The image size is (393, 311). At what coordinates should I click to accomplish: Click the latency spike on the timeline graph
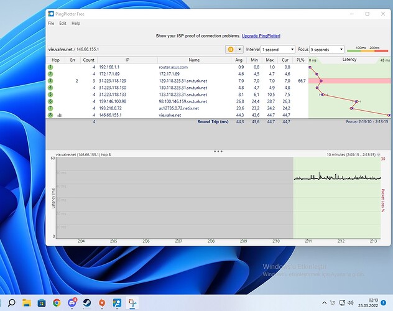[x=319, y=175]
